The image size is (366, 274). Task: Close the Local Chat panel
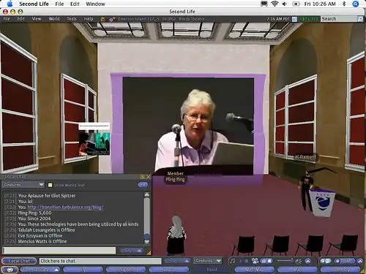click(x=148, y=177)
